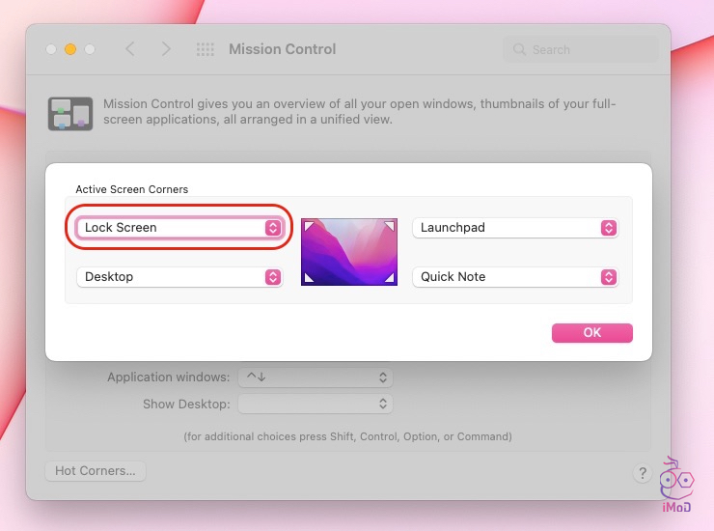Open the Lock Screen corner dropdown
The width and height of the screenshot is (714, 531).
click(x=179, y=228)
